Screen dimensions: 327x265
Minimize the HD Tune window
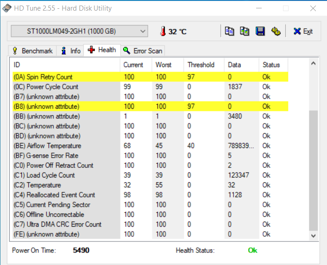point(259,8)
